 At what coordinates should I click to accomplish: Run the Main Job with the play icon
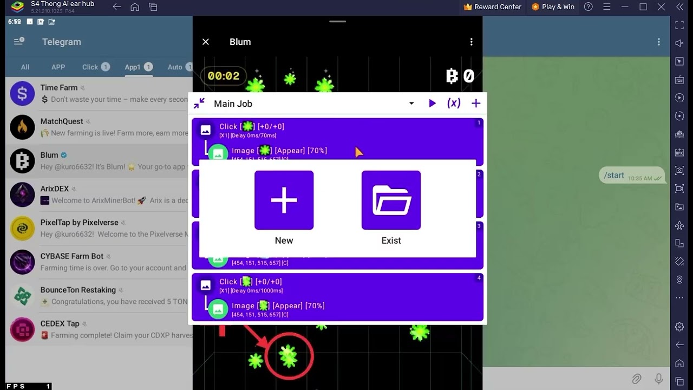click(x=432, y=103)
